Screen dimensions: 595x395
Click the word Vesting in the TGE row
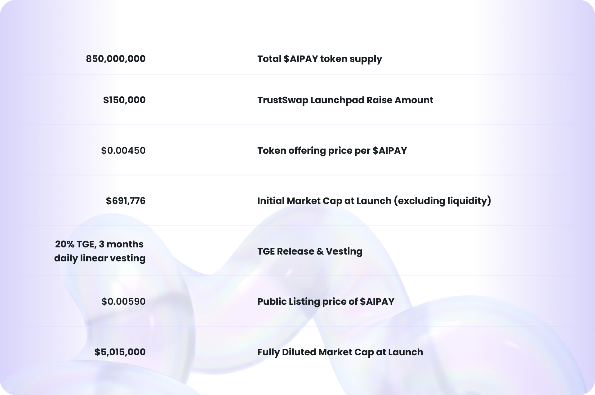(x=344, y=251)
